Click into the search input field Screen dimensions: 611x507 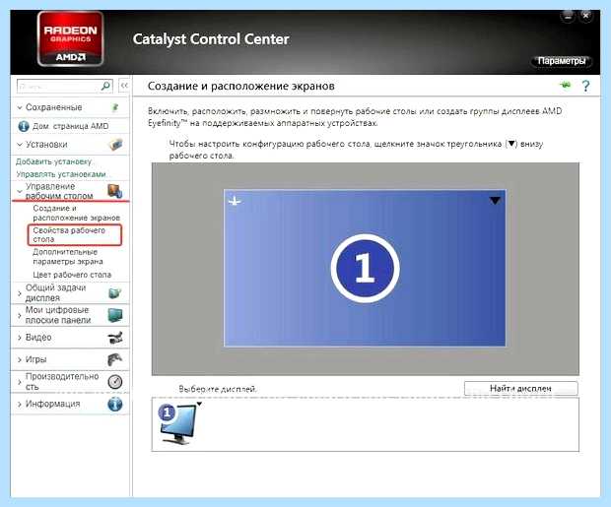point(58,86)
